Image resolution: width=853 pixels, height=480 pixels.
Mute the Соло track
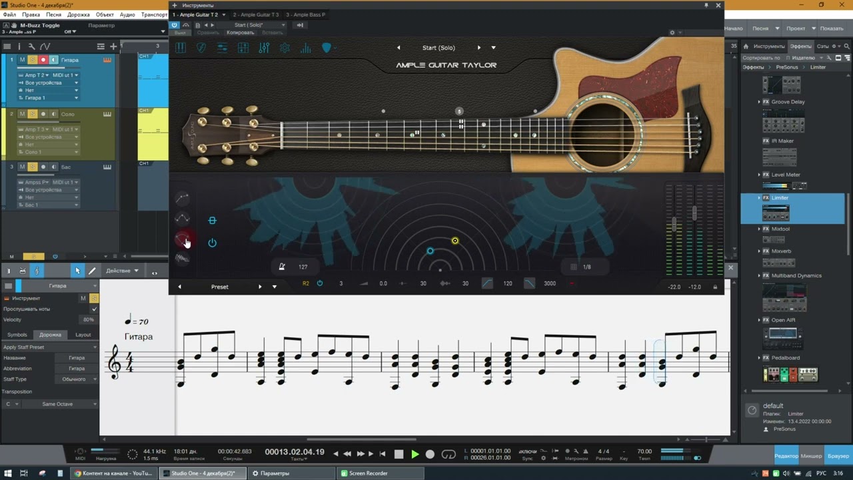[22, 114]
